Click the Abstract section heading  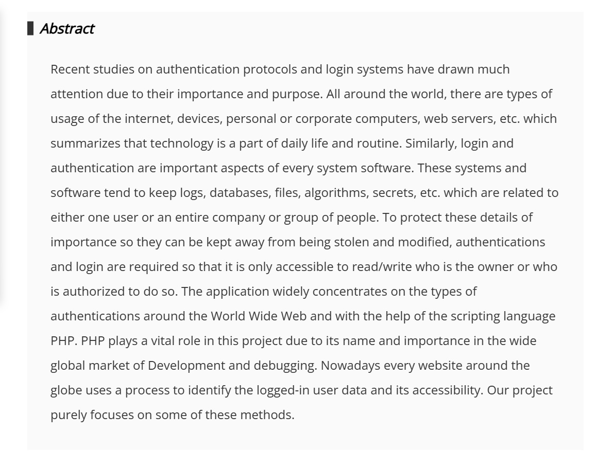point(66,29)
